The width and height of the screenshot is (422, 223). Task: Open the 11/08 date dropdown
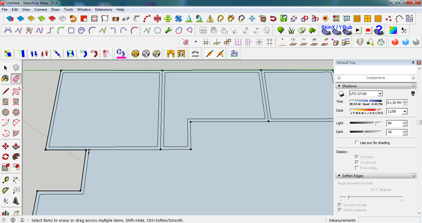point(405,111)
